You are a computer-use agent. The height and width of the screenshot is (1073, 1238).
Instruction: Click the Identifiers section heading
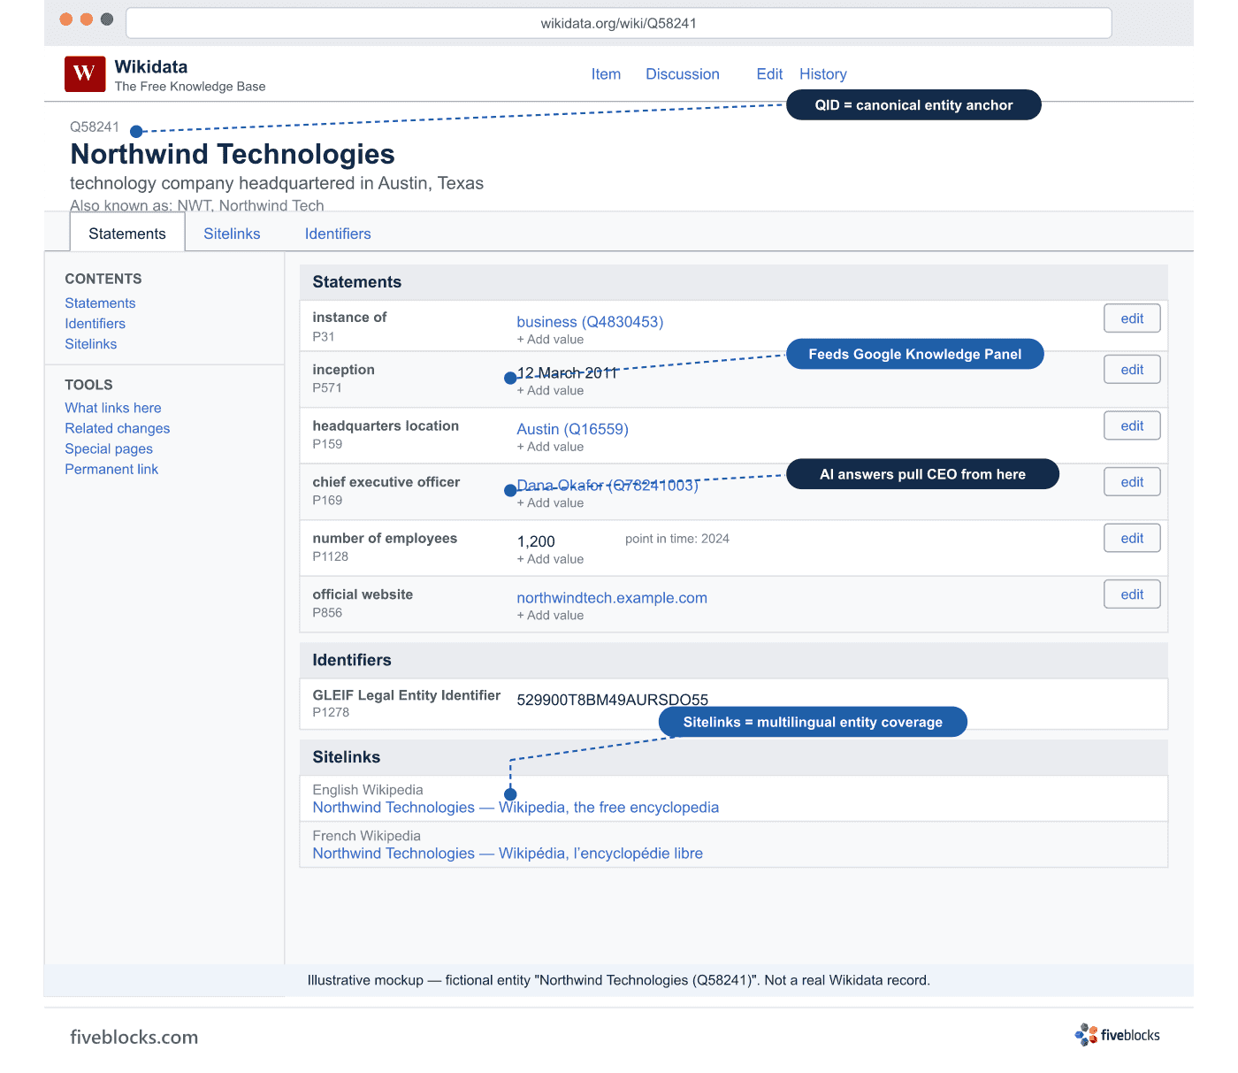tap(352, 660)
